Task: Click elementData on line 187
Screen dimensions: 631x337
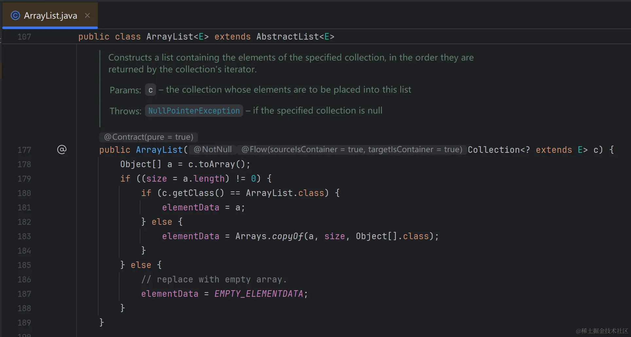Action: [170, 294]
